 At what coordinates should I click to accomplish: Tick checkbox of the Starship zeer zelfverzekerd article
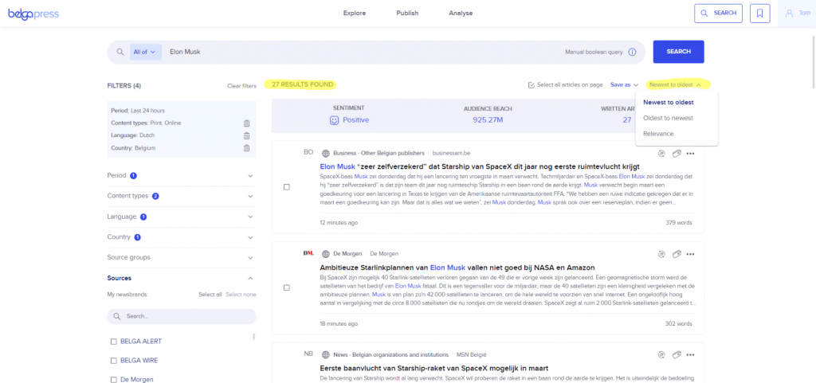(x=287, y=187)
